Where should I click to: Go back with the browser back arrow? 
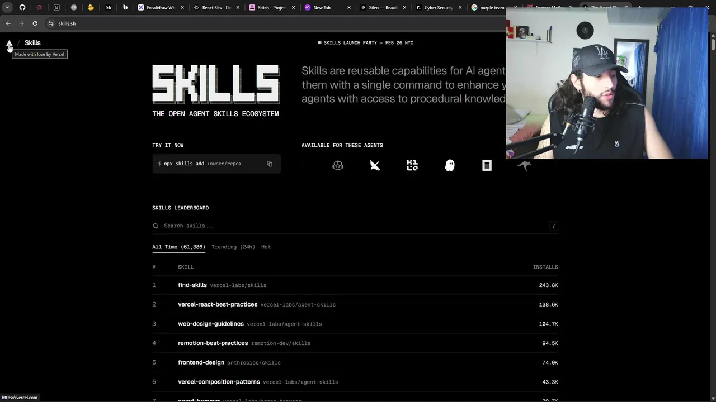(x=8, y=23)
